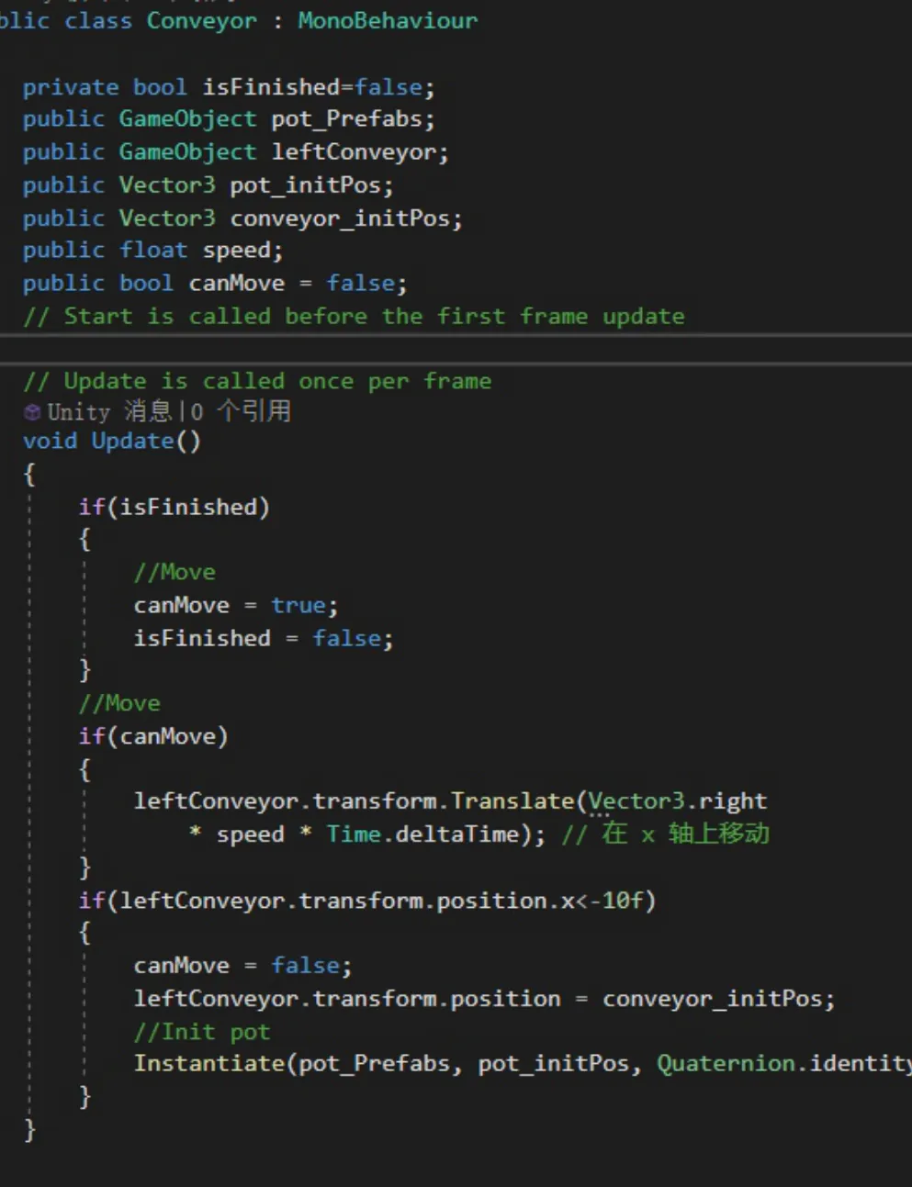The width and height of the screenshot is (912, 1187).
Task: Click "Vector3.right" in the Translate call
Action: [678, 801]
